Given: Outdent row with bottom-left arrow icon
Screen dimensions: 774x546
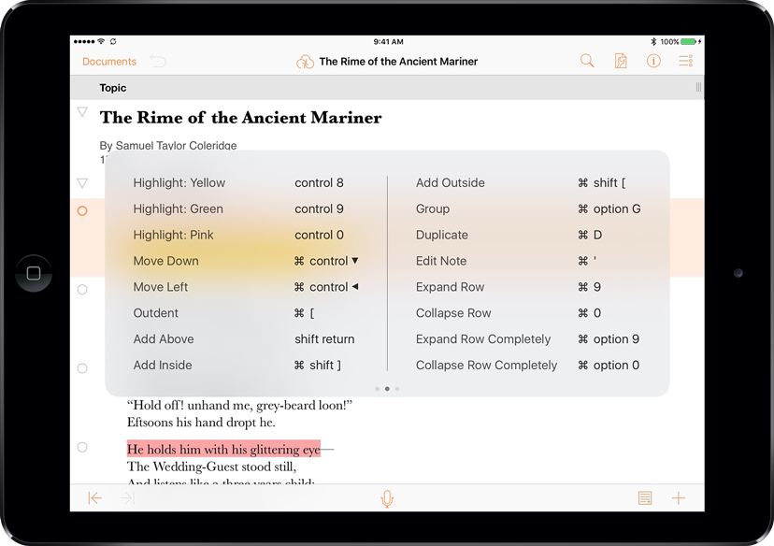Looking at the screenshot, I should pos(94,498).
